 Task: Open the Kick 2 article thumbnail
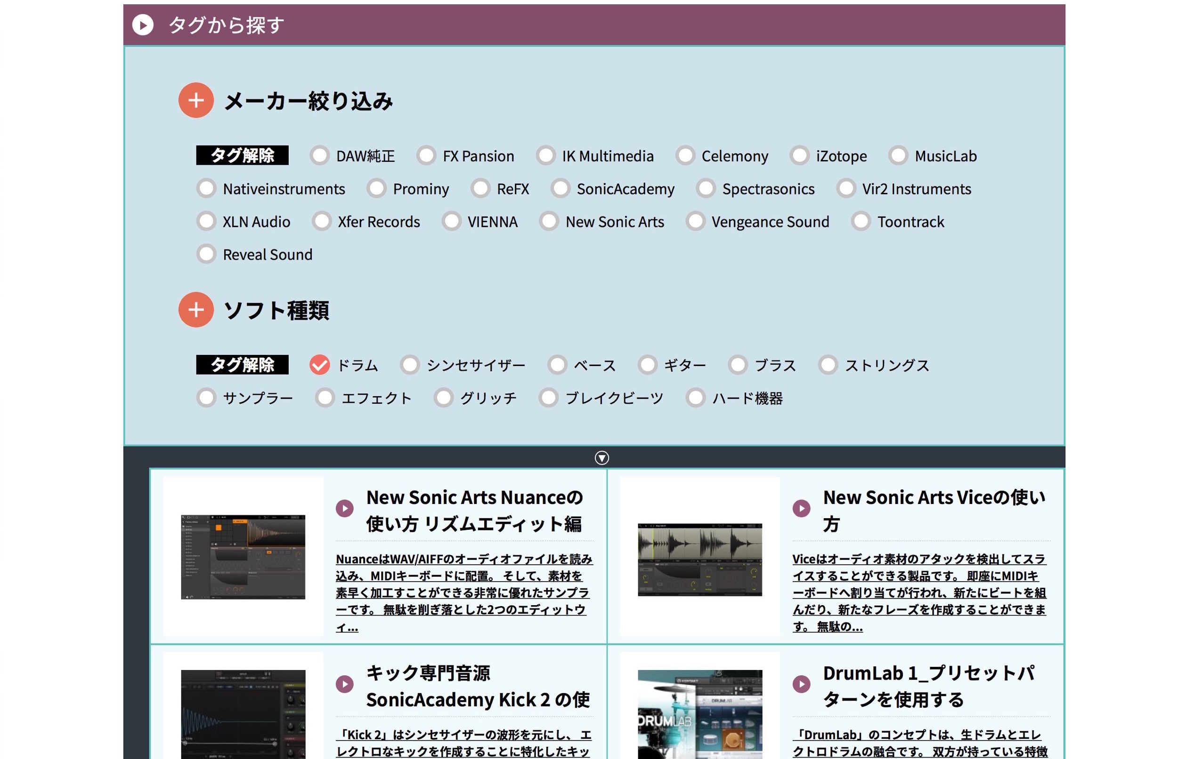coord(243,714)
